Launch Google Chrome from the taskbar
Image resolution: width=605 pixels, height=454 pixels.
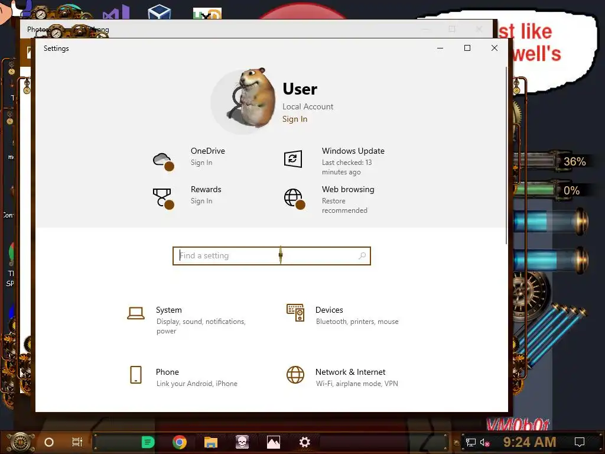point(180,442)
